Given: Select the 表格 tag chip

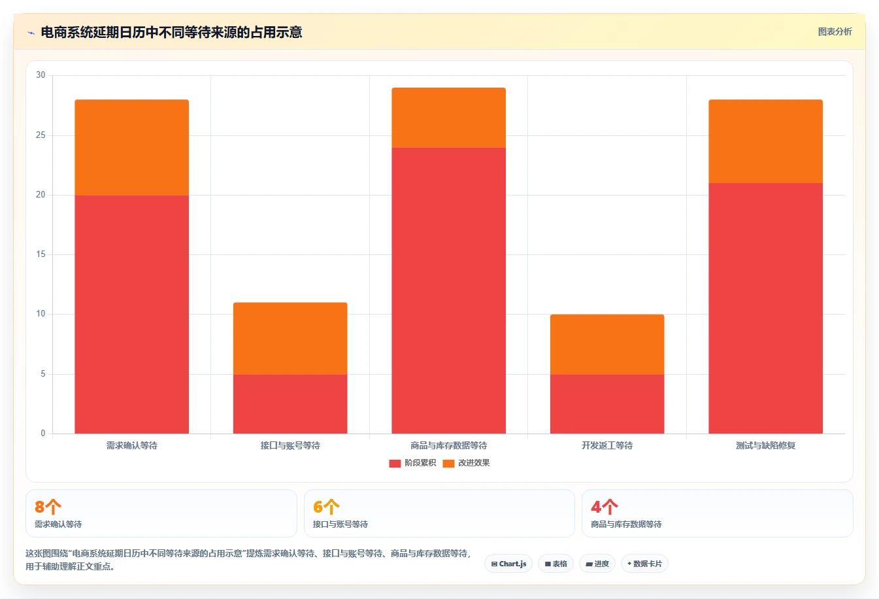Looking at the screenshot, I should click(x=556, y=564).
